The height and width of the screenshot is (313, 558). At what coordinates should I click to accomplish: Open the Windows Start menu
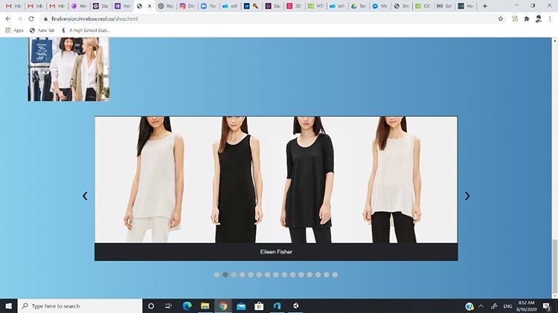pos(8,306)
